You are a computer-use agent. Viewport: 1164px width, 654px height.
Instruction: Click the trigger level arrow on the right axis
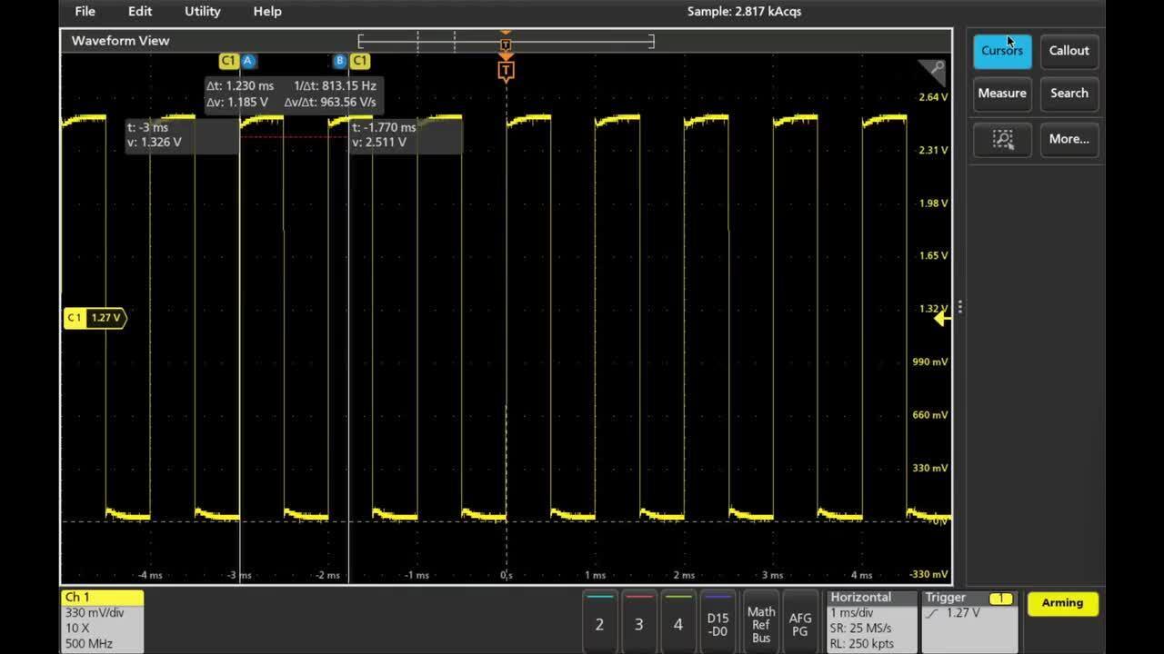(x=942, y=318)
